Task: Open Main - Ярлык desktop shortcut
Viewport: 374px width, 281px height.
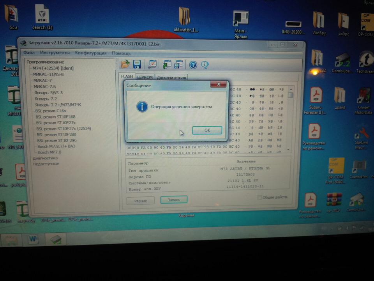Action: click(x=241, y=25)
